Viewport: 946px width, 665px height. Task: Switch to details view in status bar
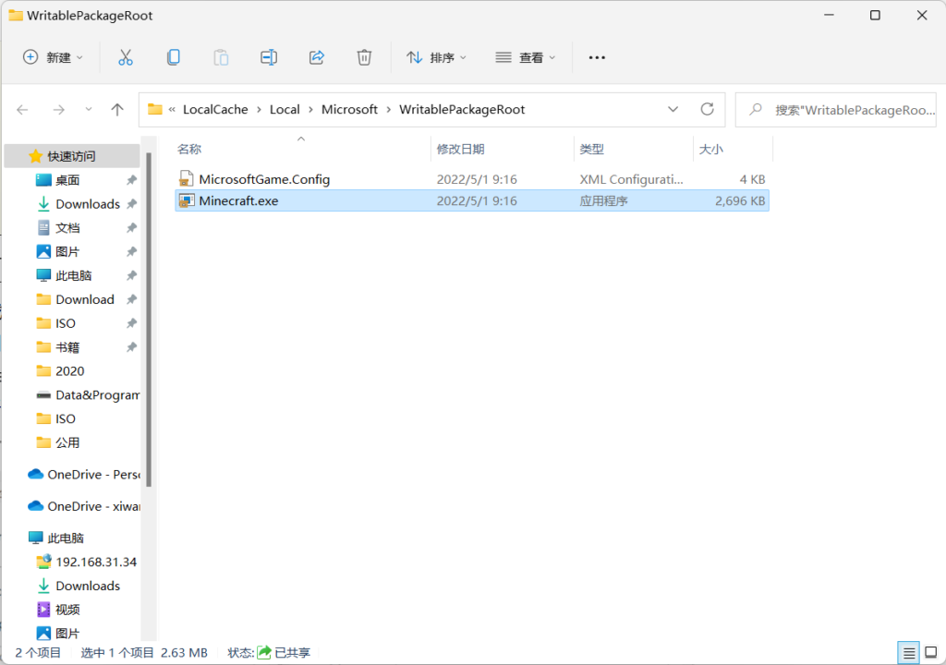pyautogui.click(x=909, y=652)
